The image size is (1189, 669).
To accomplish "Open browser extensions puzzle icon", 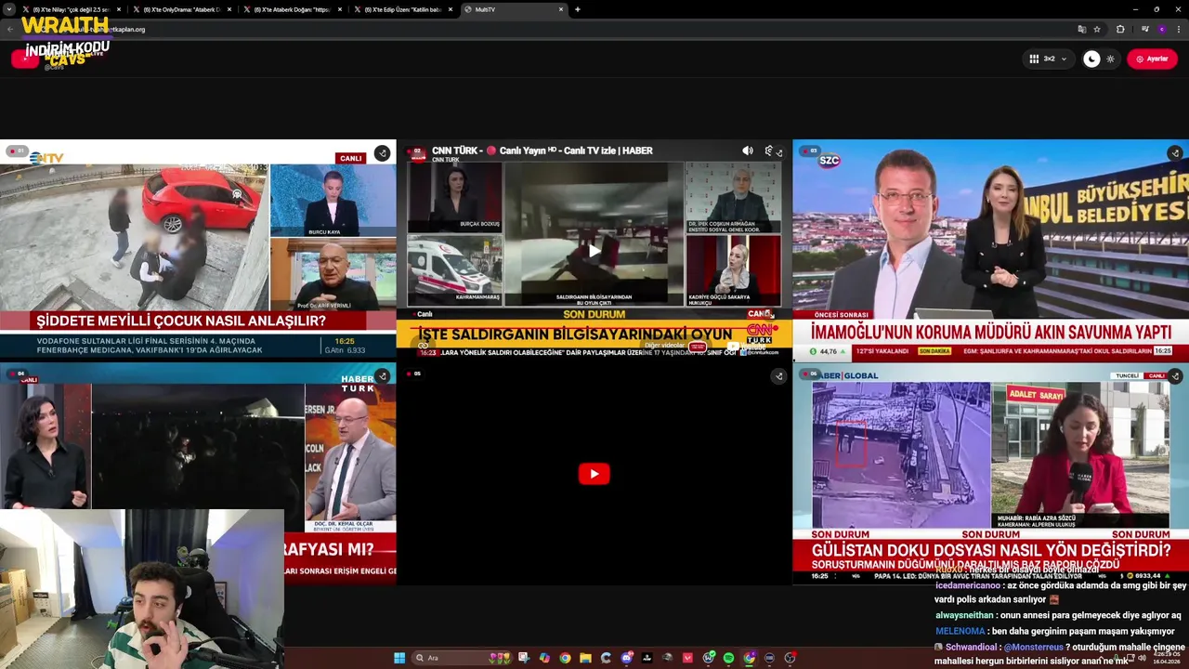I will tap(1120, 29).
